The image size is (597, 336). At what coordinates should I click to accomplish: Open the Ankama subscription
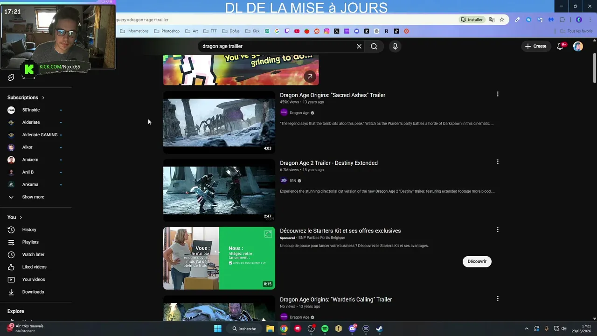pos(30,184)
